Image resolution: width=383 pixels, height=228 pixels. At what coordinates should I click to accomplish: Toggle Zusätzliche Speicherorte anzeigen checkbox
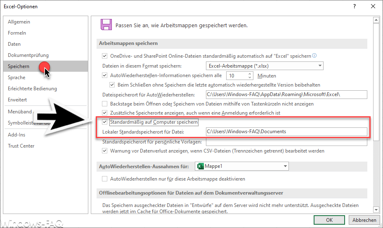[x=104, y=113]
